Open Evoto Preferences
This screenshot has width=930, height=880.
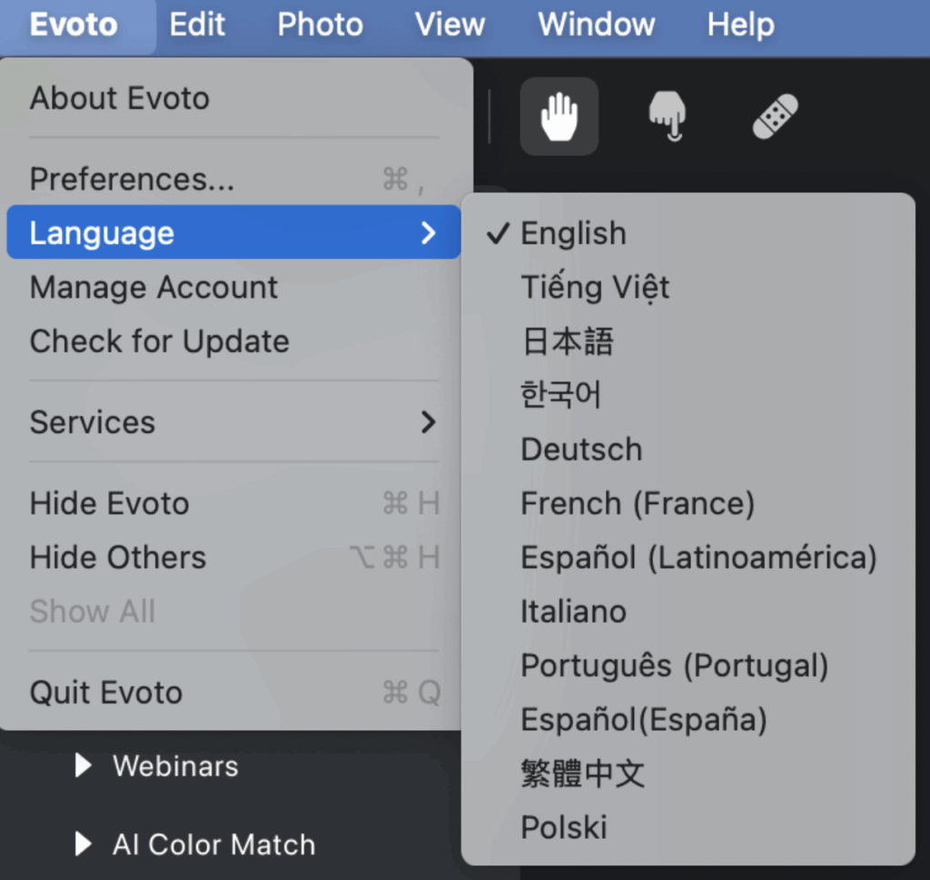pyautogui.click(x=132, y=179)
